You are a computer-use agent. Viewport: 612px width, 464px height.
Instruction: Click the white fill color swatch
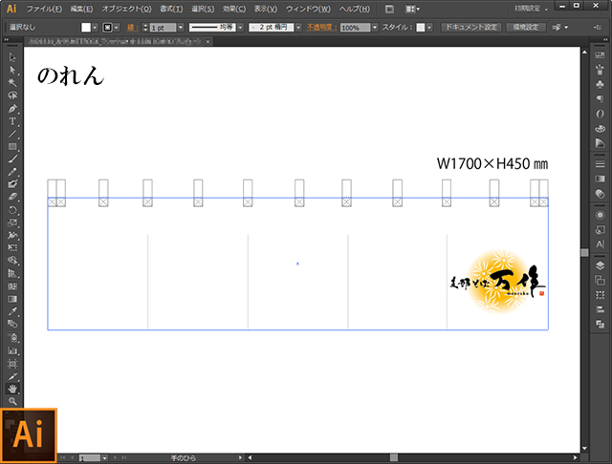86,28
